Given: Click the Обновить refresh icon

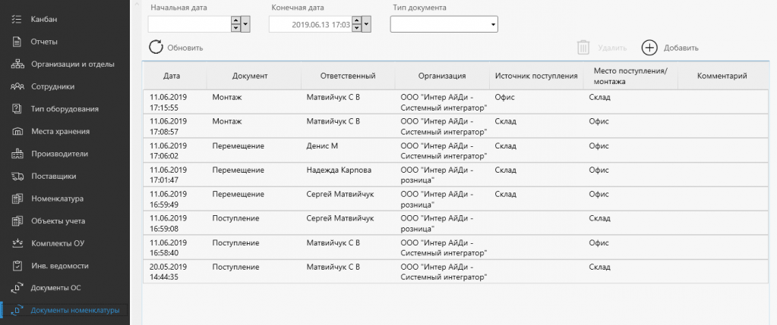Looking at the screenshot, I should pyautogui.click(x=156, y=48).
